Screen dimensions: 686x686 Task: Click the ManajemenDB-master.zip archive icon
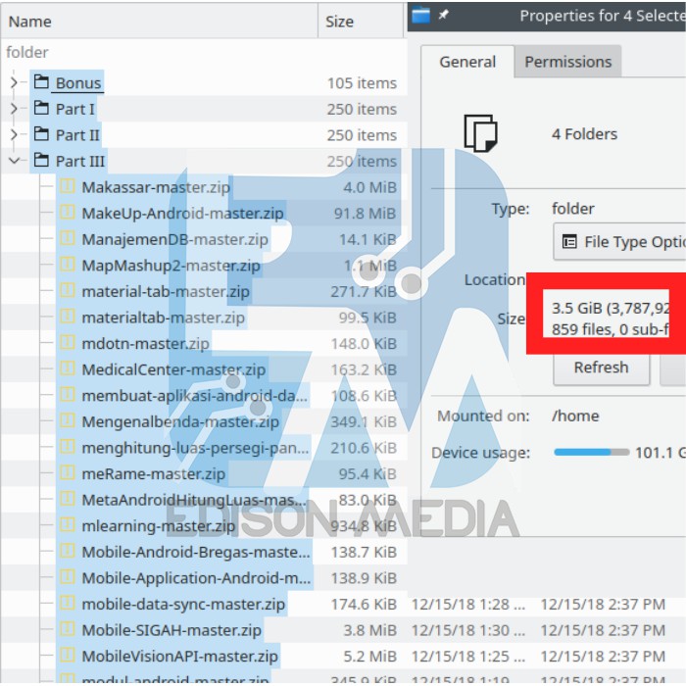(x=68, y=238)
